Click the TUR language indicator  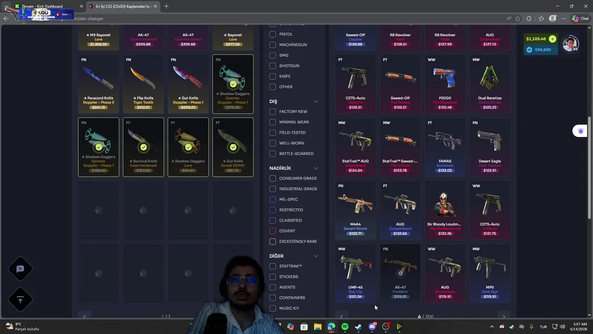pyautogui.click(x=543, y=327)
